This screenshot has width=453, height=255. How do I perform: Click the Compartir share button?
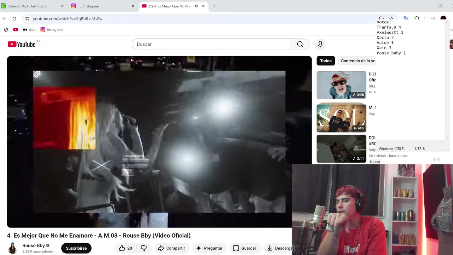[172, 248]
